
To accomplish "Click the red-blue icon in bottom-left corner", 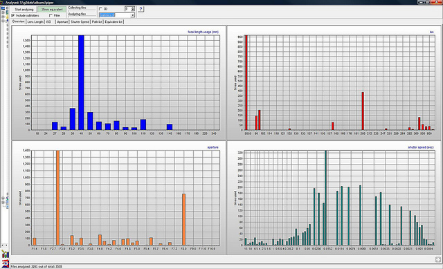I will (5, 261).
